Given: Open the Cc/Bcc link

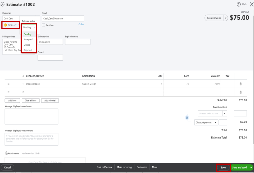Looking at the screenshot, I should click(82, 25).
